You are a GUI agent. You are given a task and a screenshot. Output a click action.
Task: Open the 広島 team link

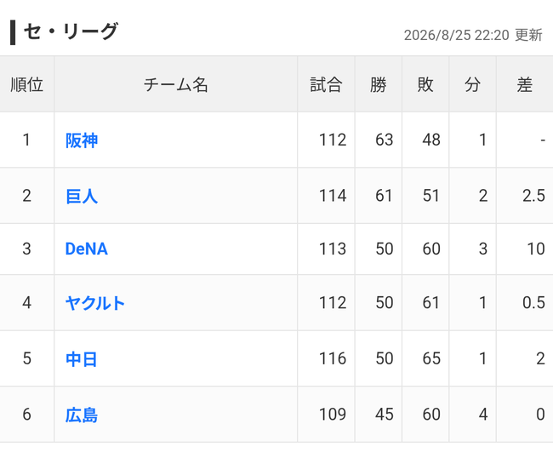click(82, 415)
